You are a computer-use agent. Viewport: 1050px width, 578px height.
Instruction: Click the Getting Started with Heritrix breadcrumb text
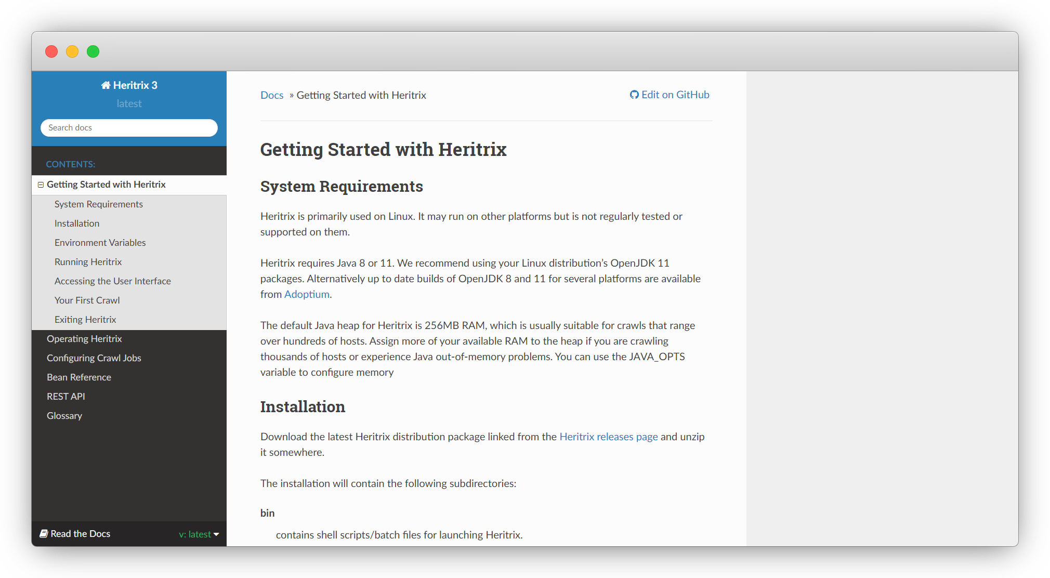pyautogui.click(x=361, y=95)
